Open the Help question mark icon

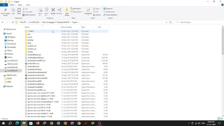222,5
